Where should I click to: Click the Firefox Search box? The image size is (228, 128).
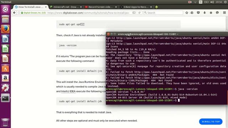(163, 13)
